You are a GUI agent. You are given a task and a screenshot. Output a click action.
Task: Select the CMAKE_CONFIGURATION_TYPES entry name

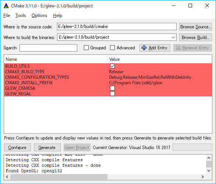point(37,77)
